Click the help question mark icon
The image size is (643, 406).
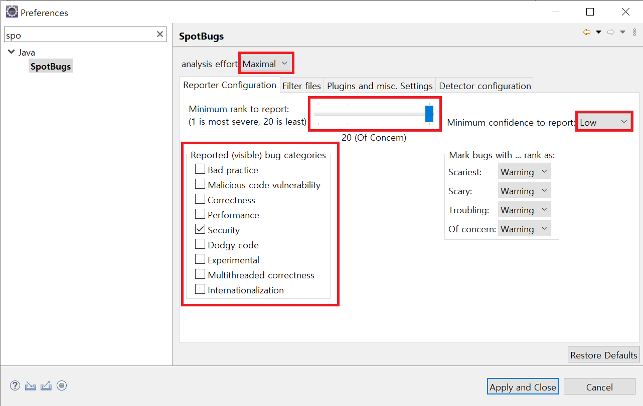click(15, 386)
